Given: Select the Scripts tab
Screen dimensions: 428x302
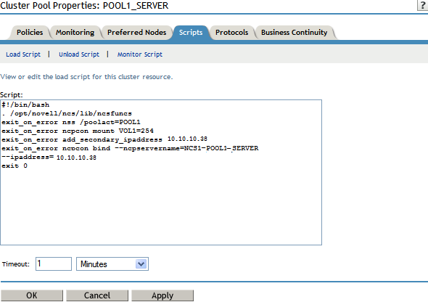Looking at the screenshot, I should 191,33.
